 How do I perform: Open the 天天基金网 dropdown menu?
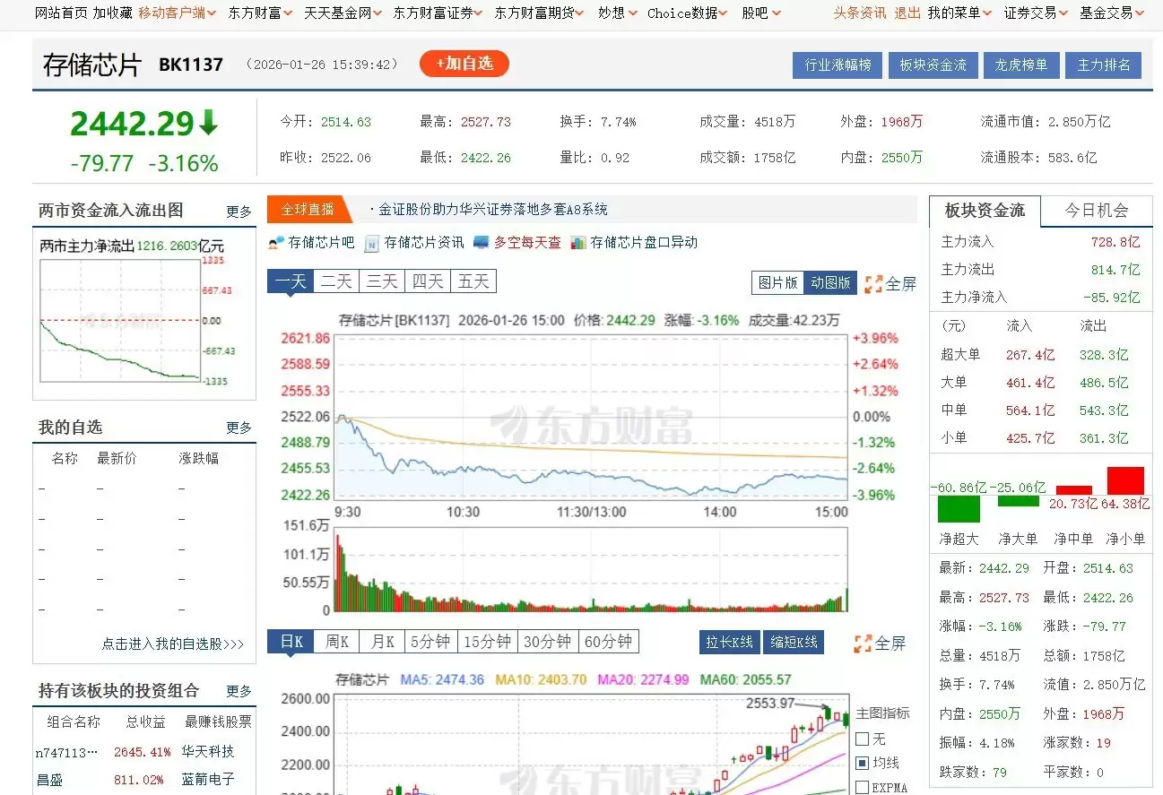343,13
